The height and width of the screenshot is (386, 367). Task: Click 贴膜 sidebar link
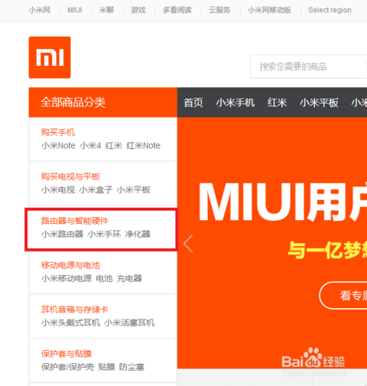pyautogui.click(x=106, y=367)
